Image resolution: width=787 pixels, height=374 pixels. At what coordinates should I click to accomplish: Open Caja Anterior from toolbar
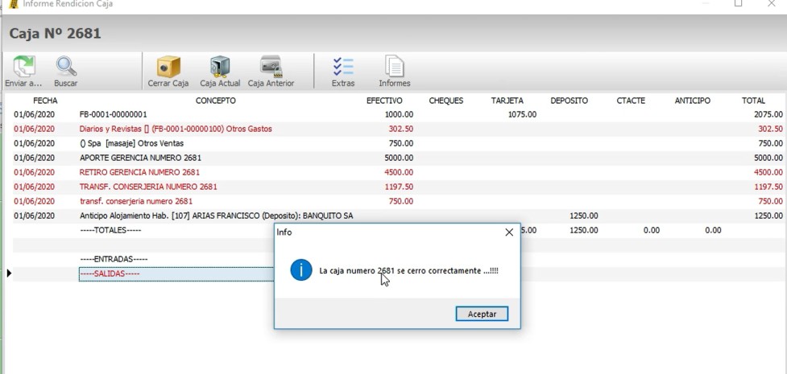coord(271,67)
